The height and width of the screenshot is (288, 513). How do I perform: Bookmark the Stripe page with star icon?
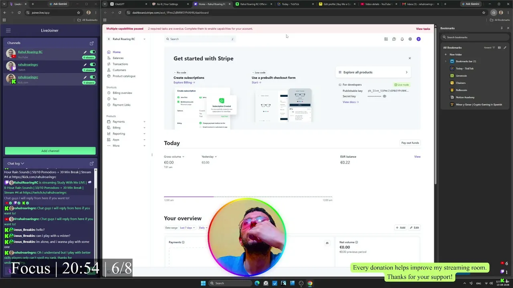coord(484,12)
